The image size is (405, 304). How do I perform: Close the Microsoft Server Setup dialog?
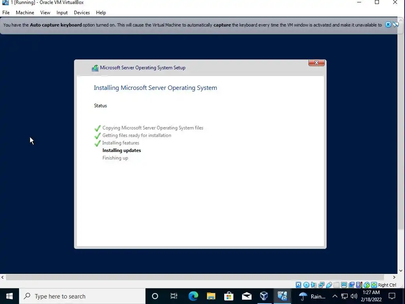[316, 63]
